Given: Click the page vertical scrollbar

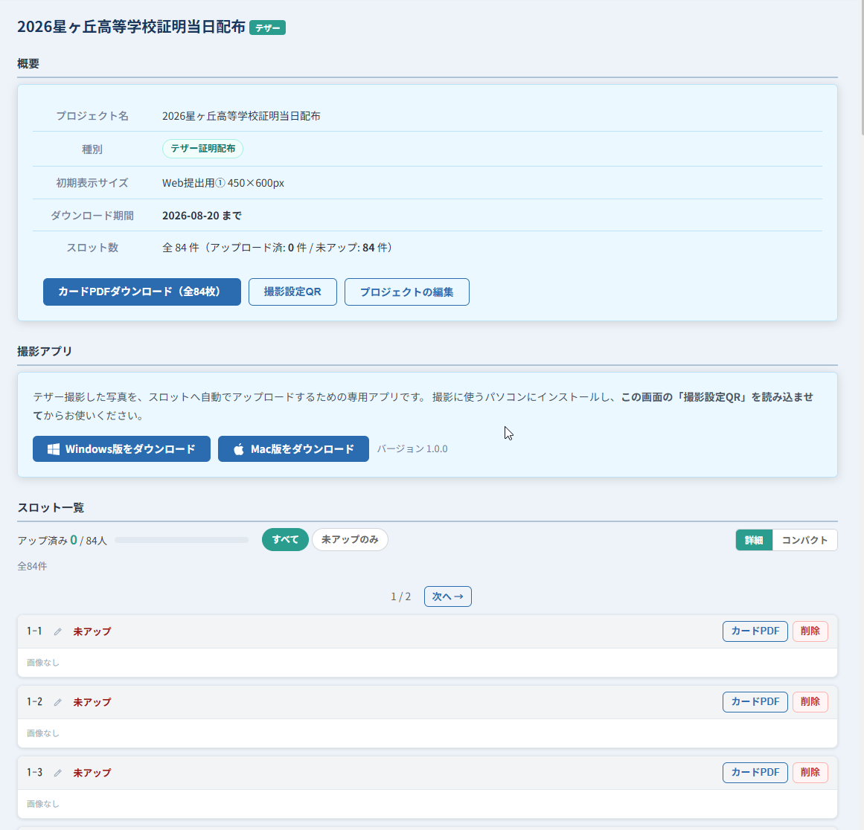Looking at the screenshot, I should [861, 67].
